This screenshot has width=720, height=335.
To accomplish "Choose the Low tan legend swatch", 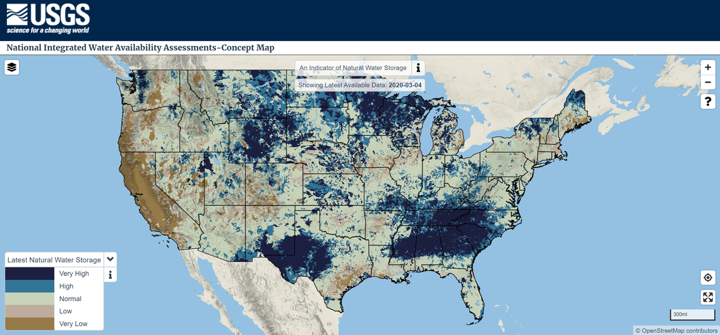I will tap(30, 311).
